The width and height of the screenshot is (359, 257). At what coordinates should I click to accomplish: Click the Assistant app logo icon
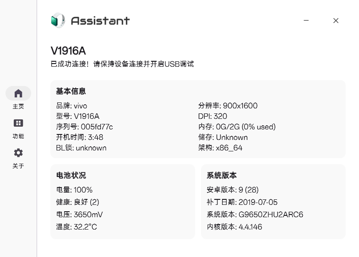coord(58,21)
